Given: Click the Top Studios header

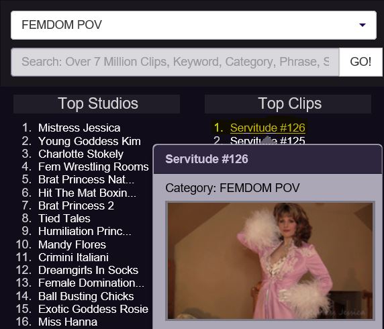Looking at the screenshot, I should click(x=97, y=103).
